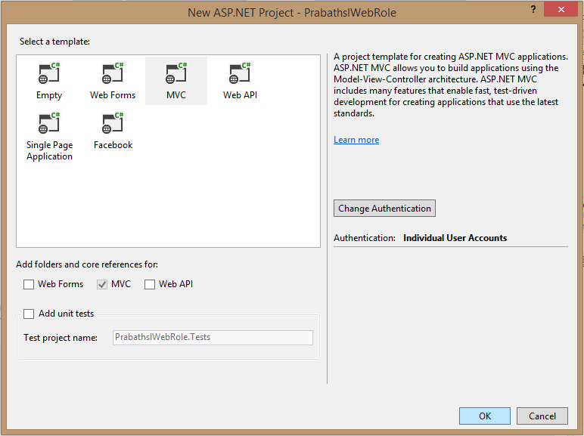Click the 'Select a template:' label

[54, 42]
